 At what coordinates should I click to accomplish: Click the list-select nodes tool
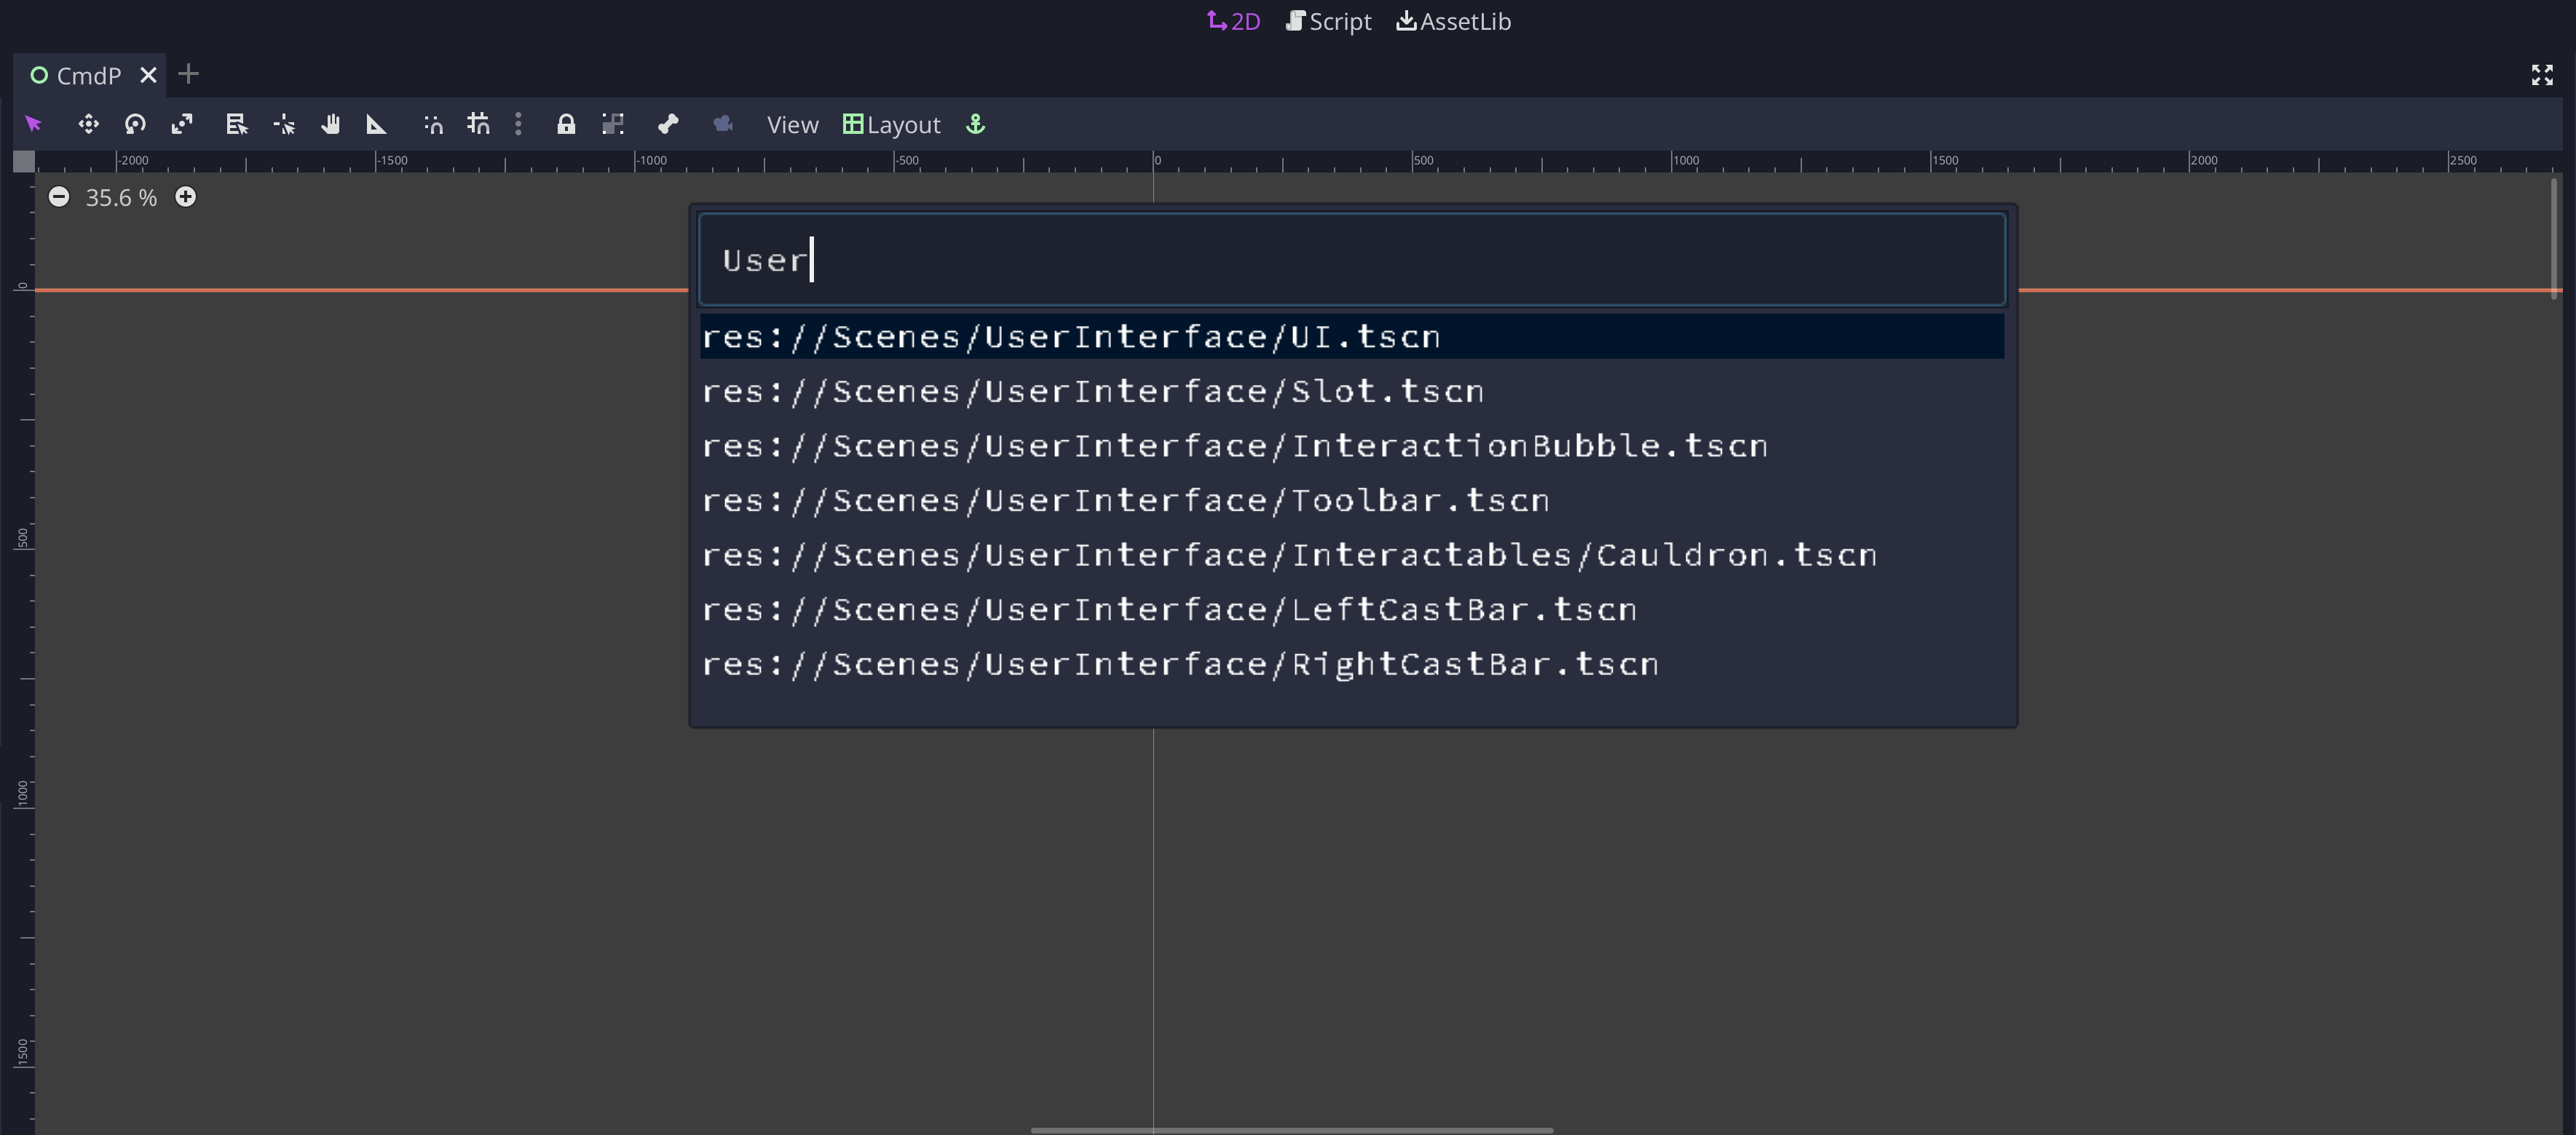click(x=236, y=125)
